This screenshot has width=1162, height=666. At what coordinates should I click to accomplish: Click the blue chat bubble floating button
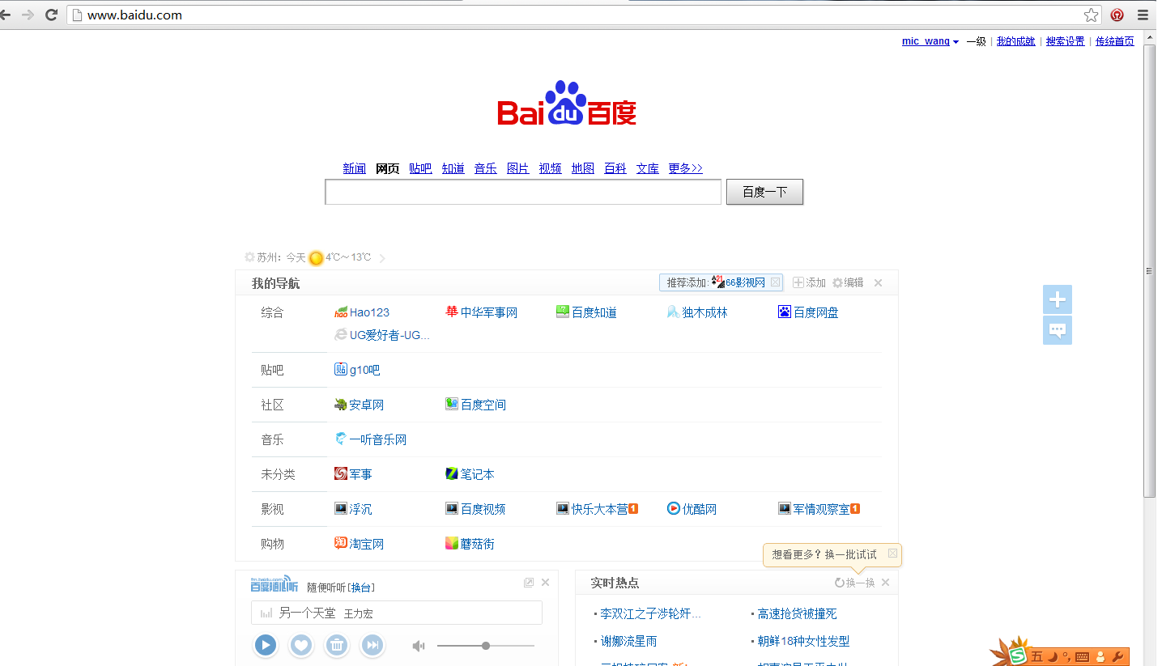(x=1058, y=330)
